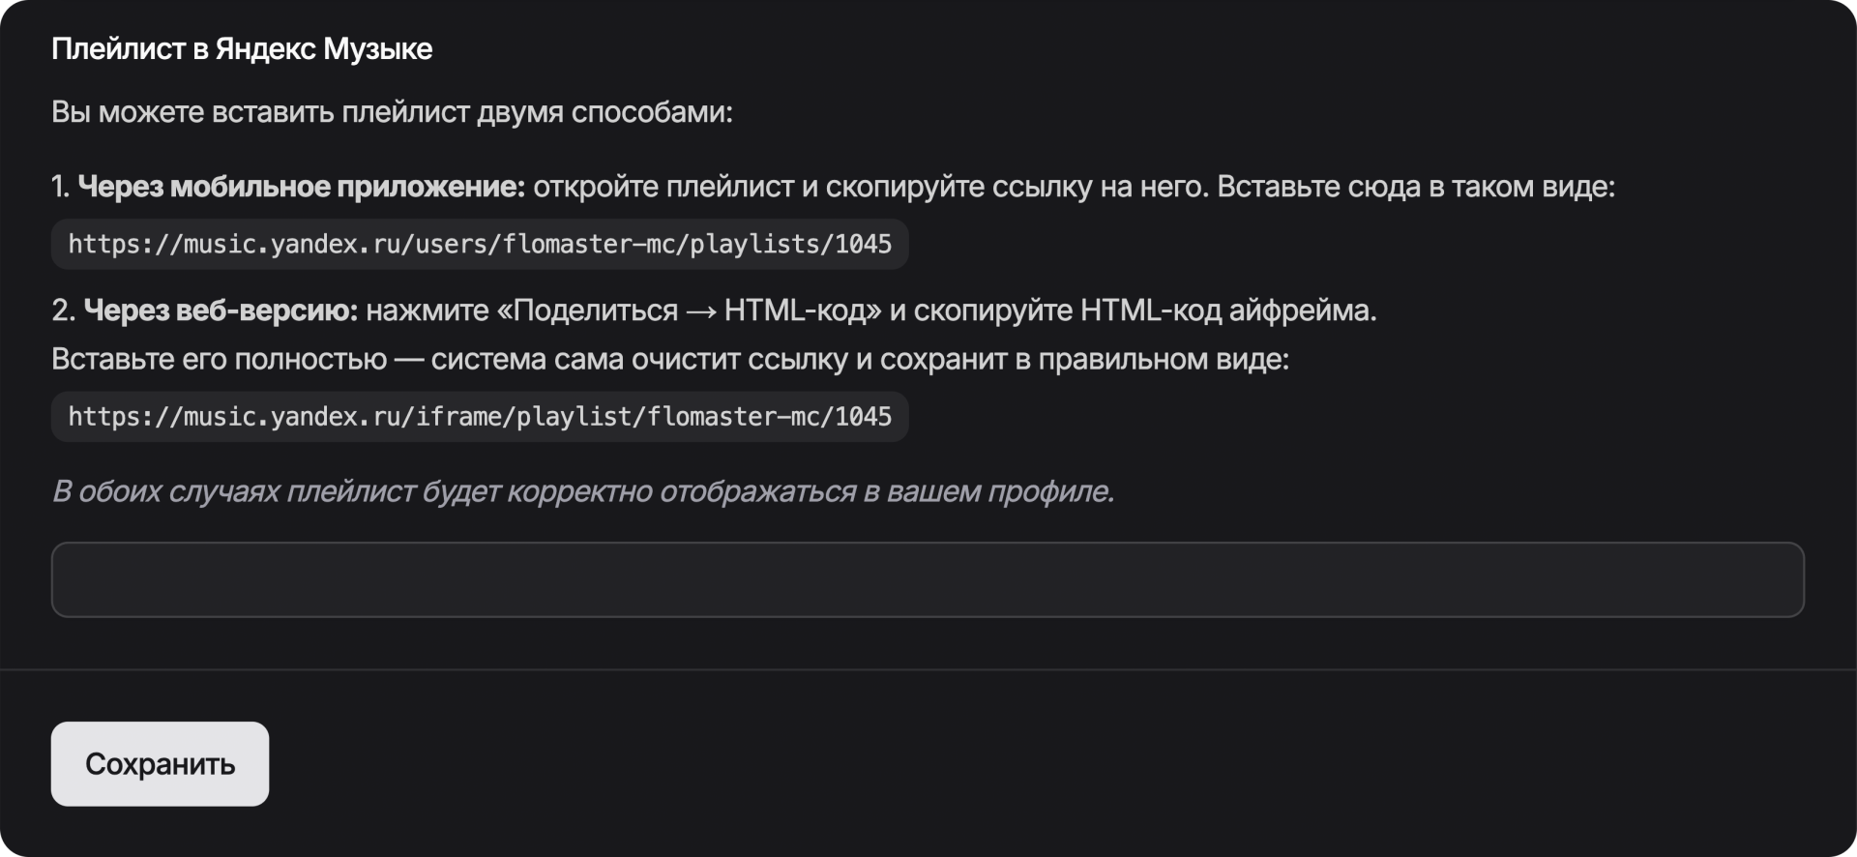Click the empty playlist link input field
Image resolution: width=1857 pixels, height=857 pixels.
[x=927, y=579]
